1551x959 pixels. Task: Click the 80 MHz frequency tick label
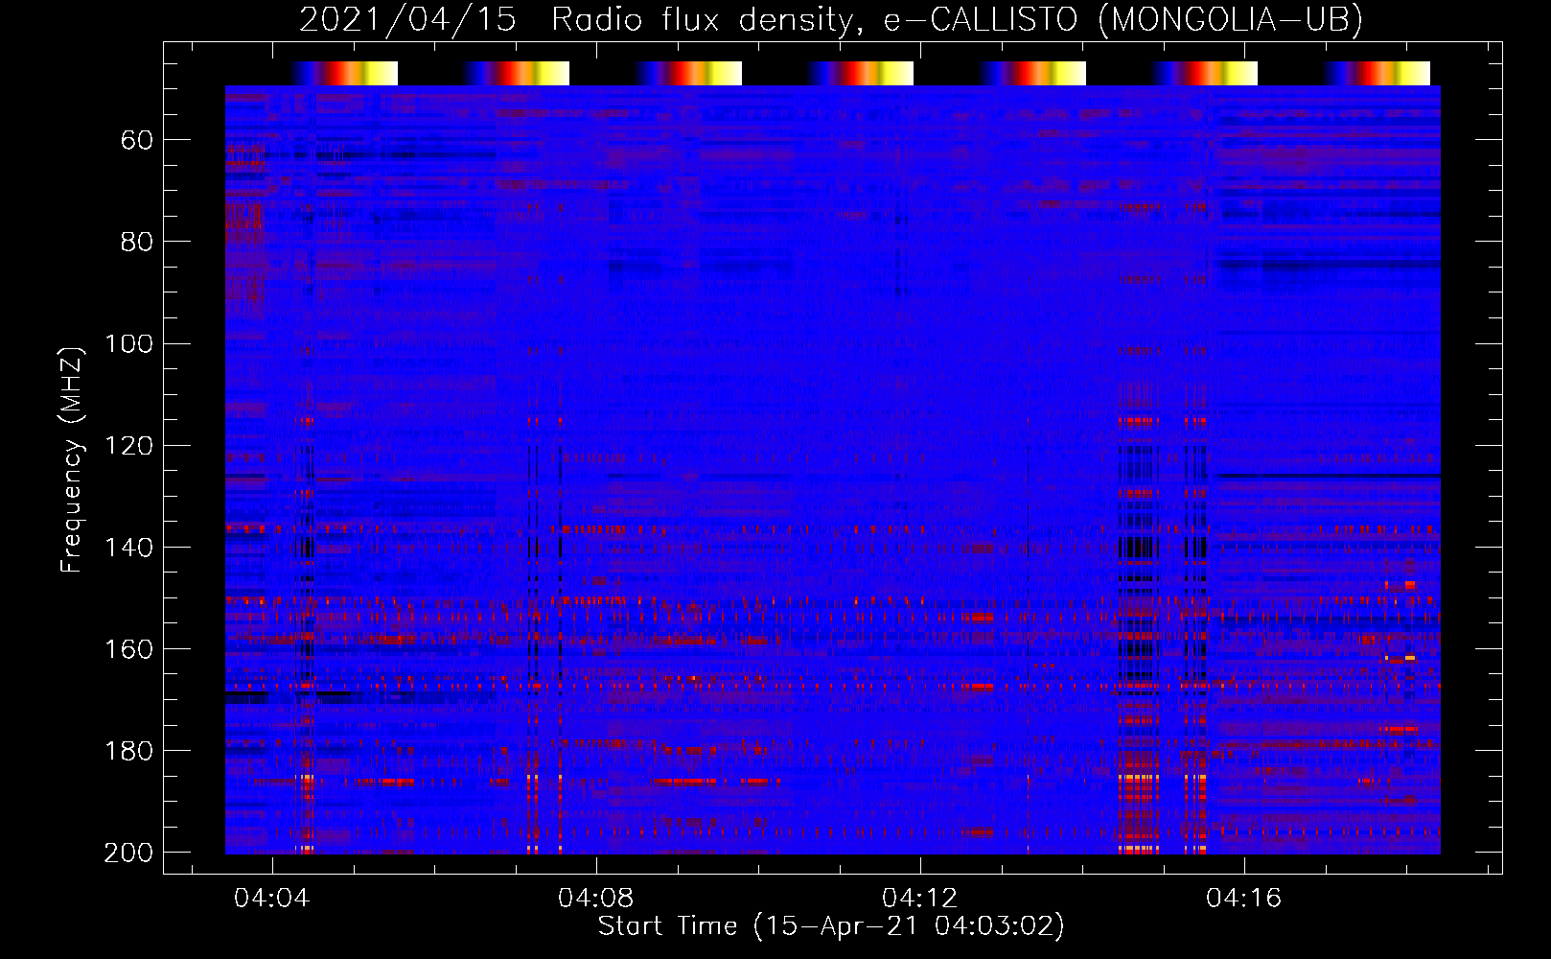pyautogui.click(x=137, y=242)
